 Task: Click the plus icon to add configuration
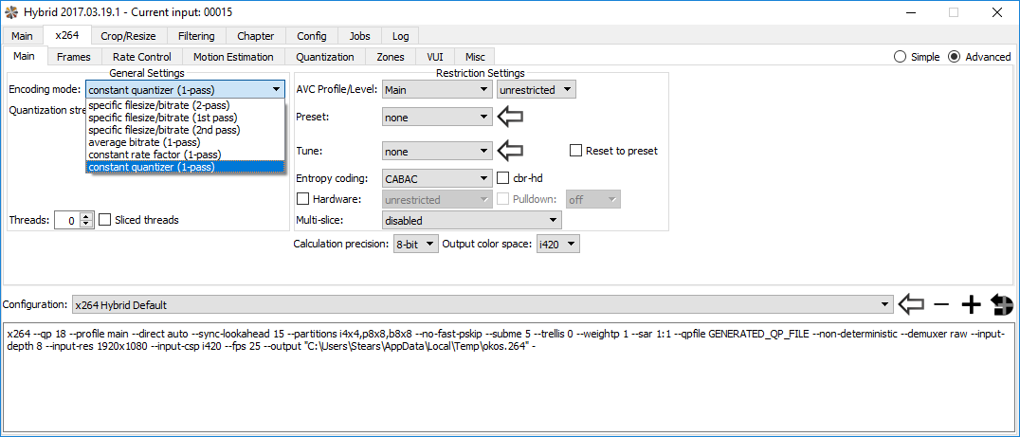(x=971, y=304)
